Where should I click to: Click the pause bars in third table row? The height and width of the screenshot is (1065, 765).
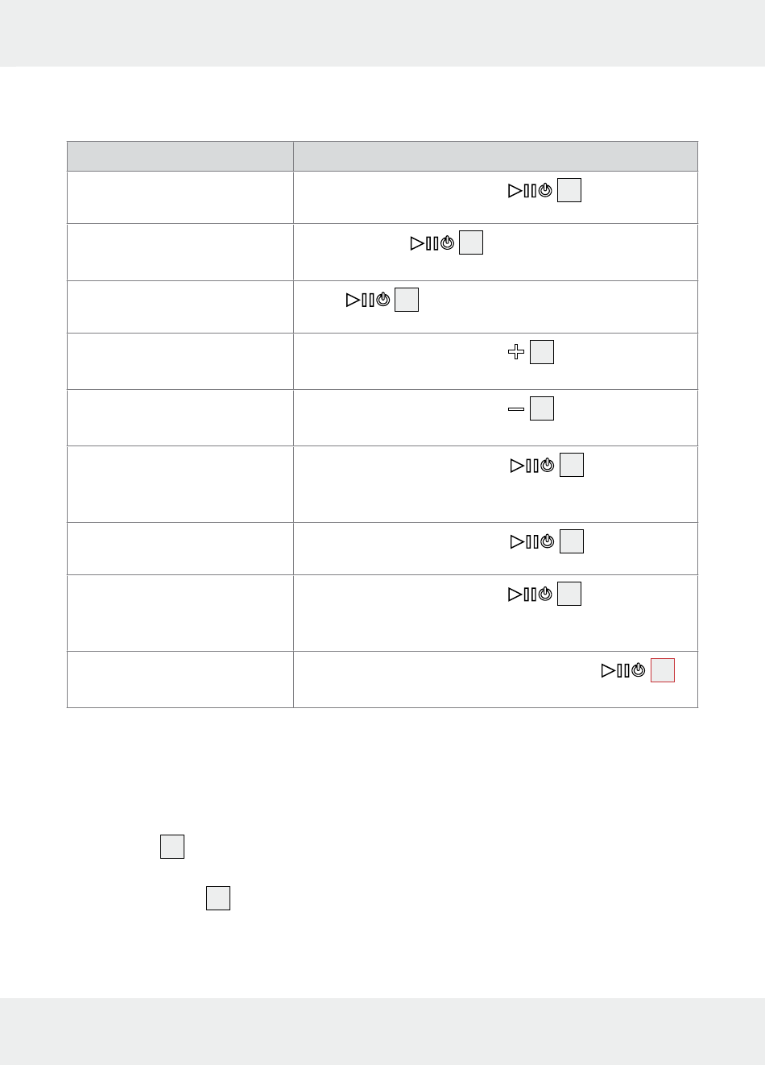368,300
